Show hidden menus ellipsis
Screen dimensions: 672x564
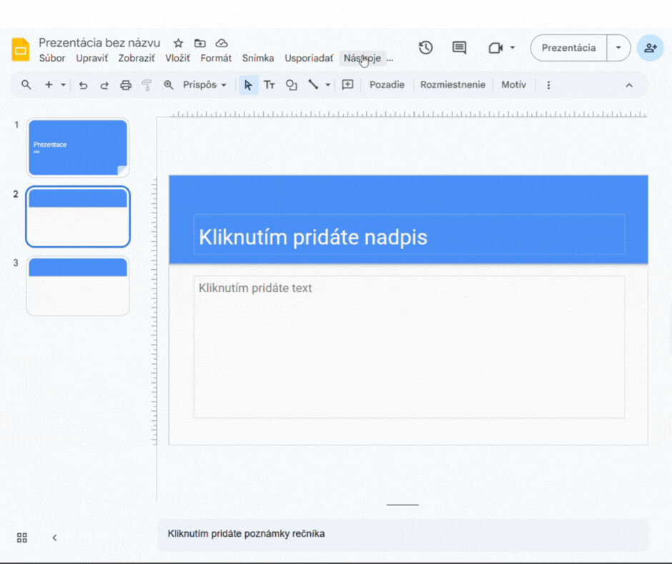point(390,59)
